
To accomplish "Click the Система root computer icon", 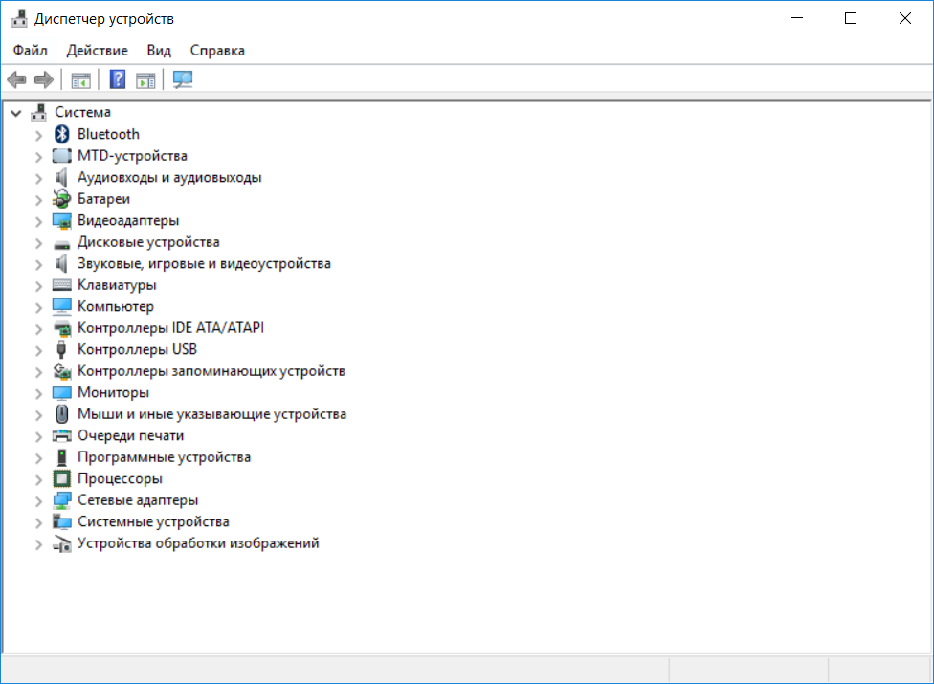I will [x=38, y=113].
